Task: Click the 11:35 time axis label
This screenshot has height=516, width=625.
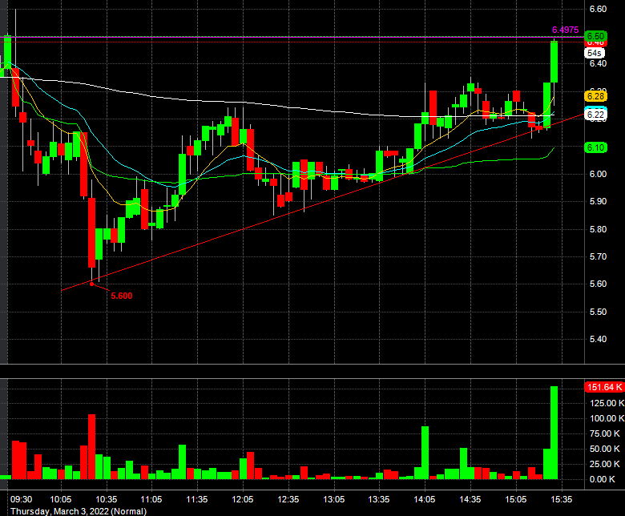Action: click(x=197, y=499)
